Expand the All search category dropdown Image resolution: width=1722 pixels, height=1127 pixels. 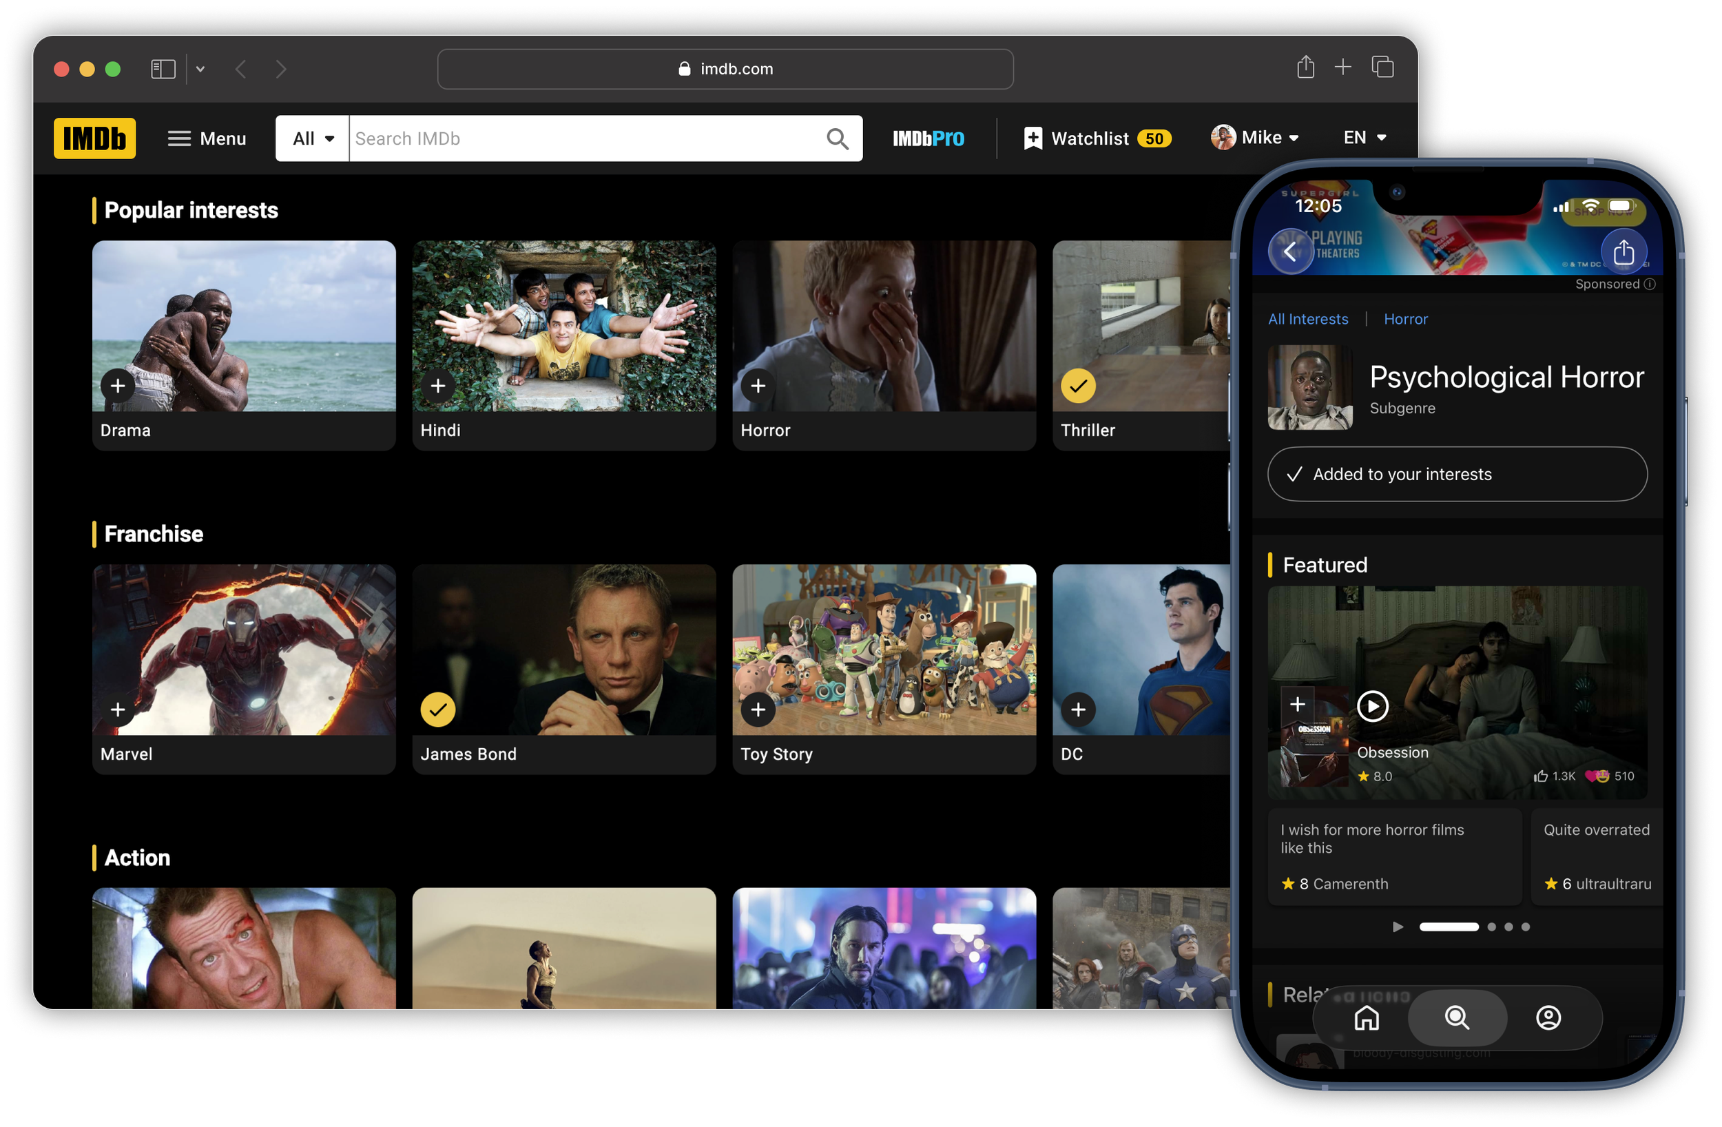(313, 138)
